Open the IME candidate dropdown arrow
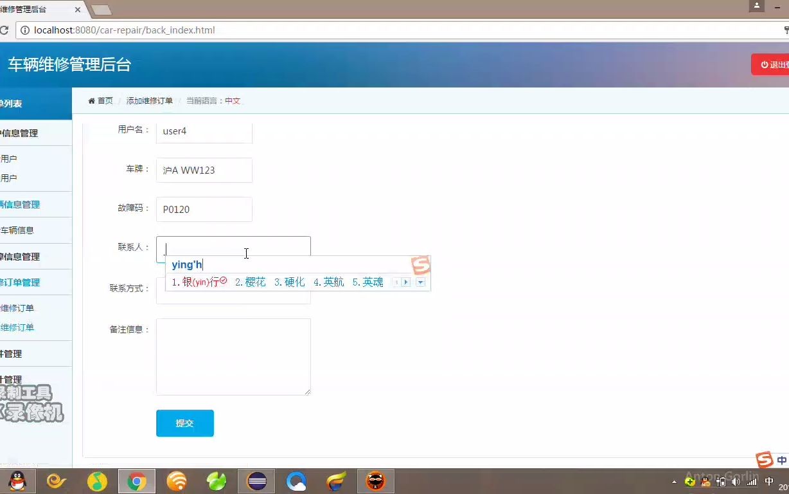789x494 pixels. pos(421,282)
